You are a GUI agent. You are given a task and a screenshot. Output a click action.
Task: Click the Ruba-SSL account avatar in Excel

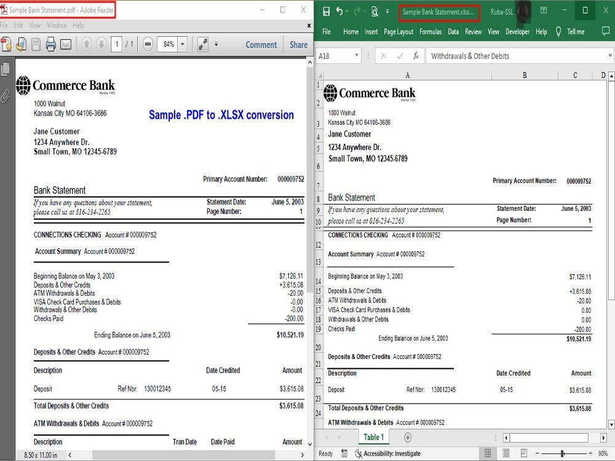pos(523,11)
